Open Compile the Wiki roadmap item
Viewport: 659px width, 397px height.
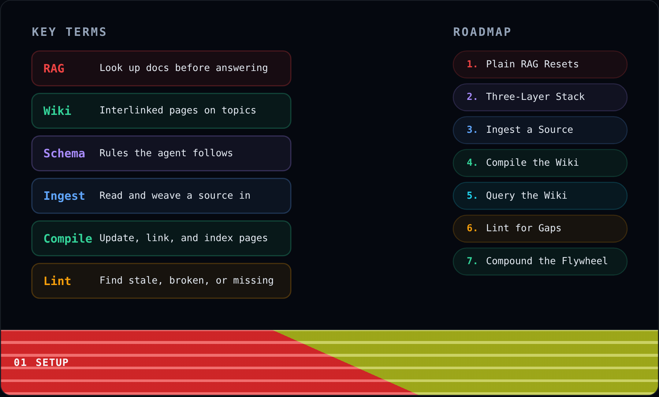pyautogui.click(x=540, y=163)
